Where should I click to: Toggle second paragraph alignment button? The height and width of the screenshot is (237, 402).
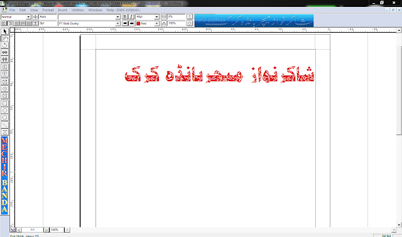[10, 23]
